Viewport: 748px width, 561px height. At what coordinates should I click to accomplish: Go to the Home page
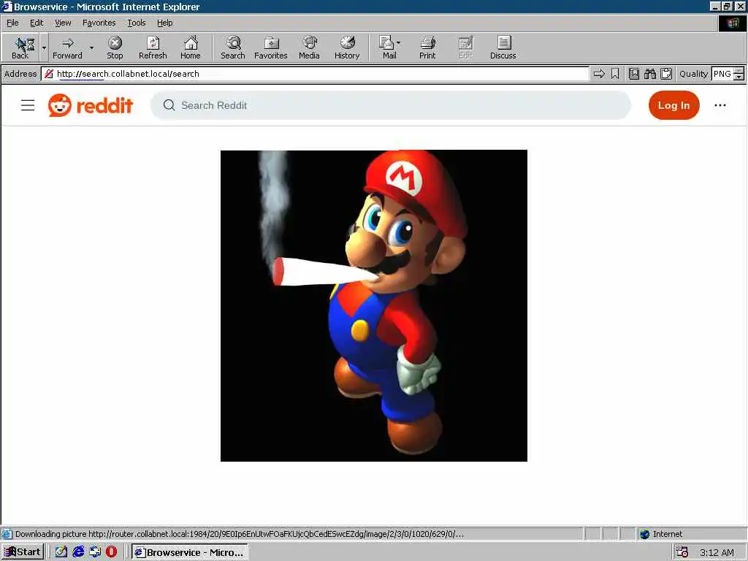[191, 47]
